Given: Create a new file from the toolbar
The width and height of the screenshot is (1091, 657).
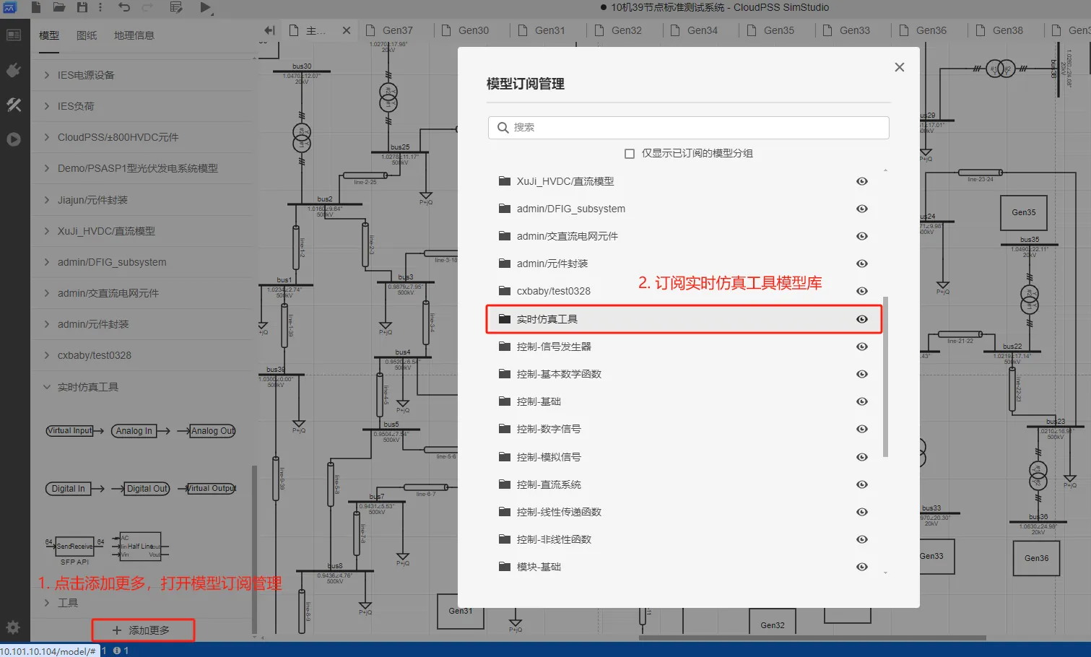Looking at the screenshot, I should point(35,7).
